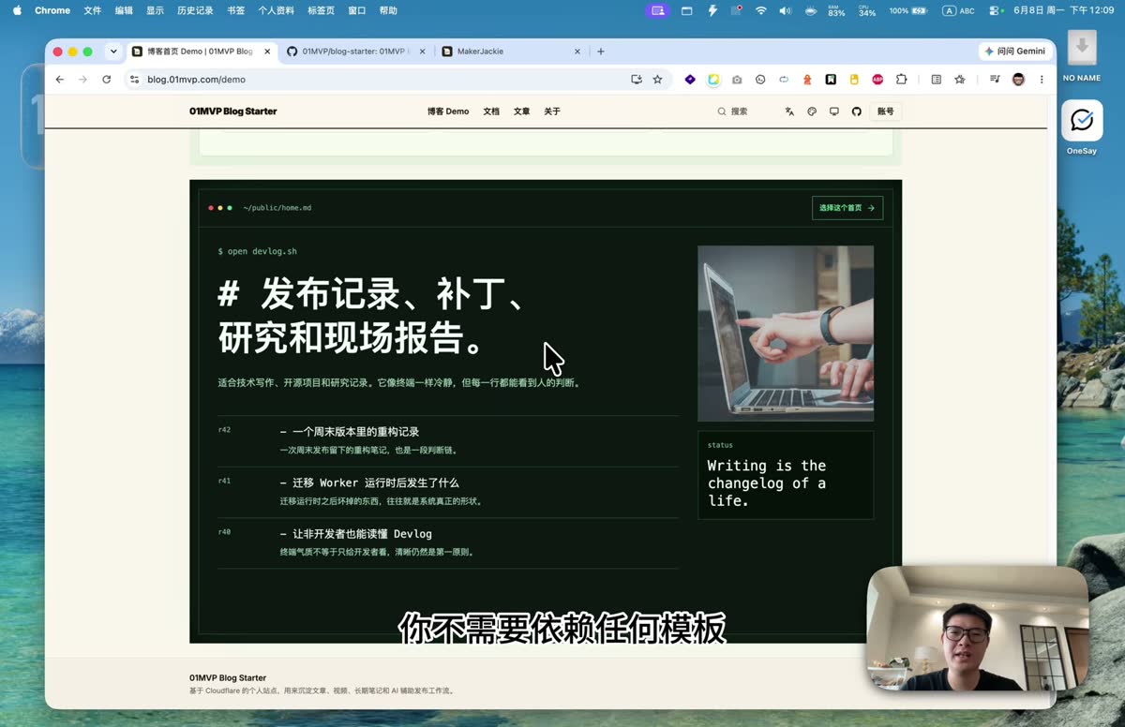Viewport: 1125px width, 727px height.
Task: Click the language translate icon on site header
Action: coord(789,111)
